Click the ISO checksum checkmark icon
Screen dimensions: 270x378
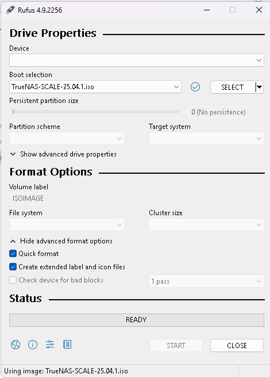(x=195, y=87)
